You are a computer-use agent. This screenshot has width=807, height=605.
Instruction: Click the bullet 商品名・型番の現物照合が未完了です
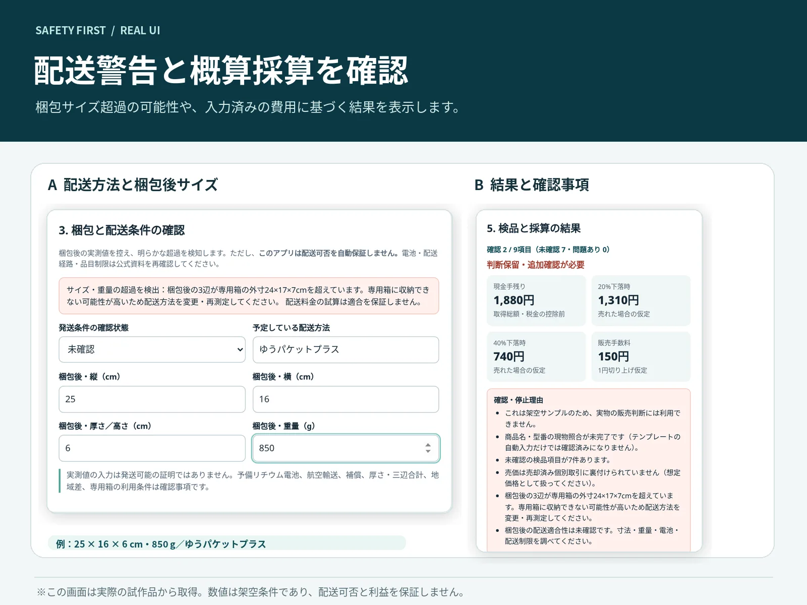click(x=593, y=442)
